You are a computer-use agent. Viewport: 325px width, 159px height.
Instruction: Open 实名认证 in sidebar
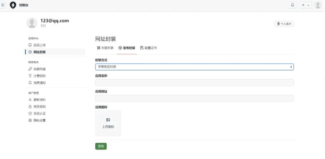39,113
